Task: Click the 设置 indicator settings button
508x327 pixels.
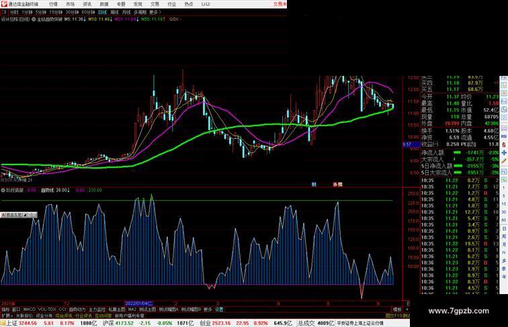Action: point(219,310)
